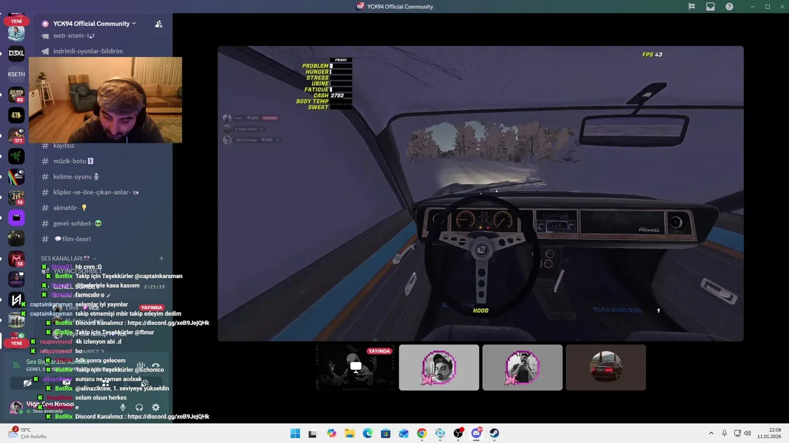Screen dimensions: 789x443
Task: Click the window icon beside inbox
Action: [711, 7]
